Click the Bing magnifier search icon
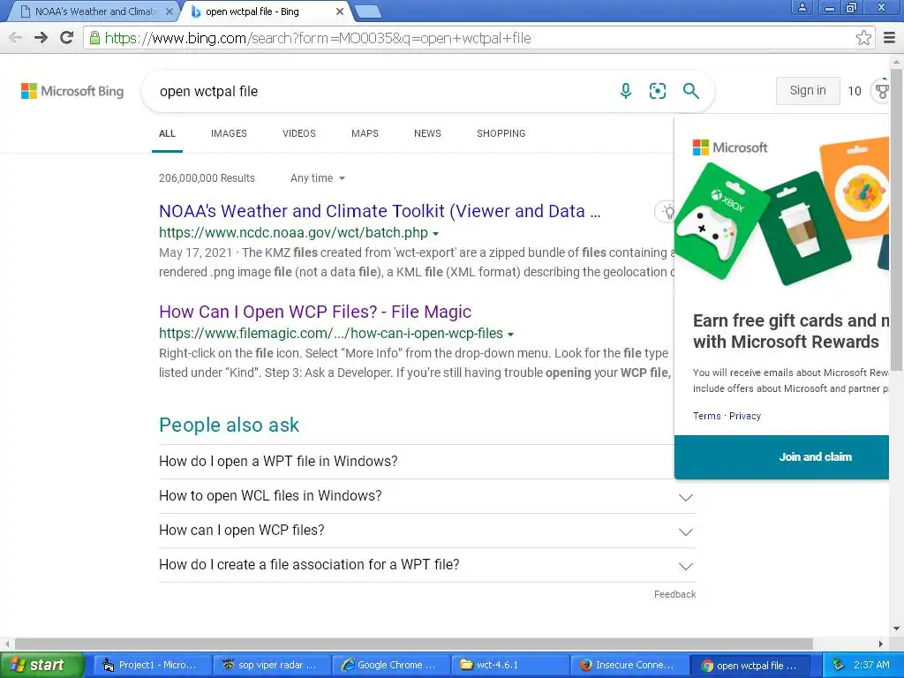Image resolution: width=904 pixels, height=678 pixels. [x=690, y=91]
